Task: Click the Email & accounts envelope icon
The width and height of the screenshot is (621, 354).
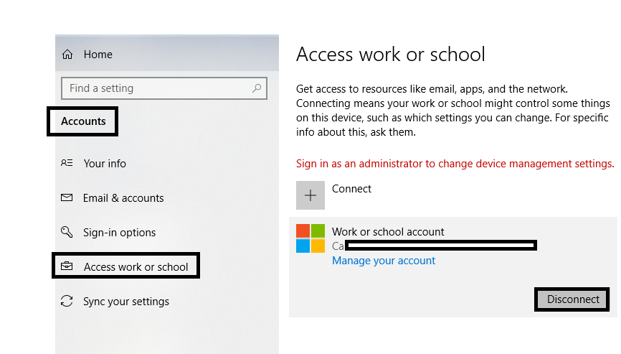Action: (x=67, y=197)
